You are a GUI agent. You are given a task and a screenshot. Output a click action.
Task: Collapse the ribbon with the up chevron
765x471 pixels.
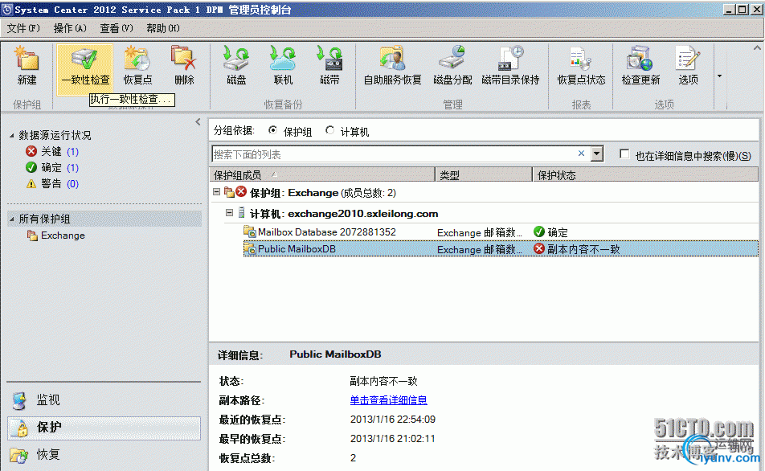[x=757, y=48]
